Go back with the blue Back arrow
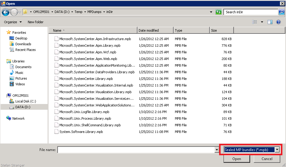 [5, 12]
